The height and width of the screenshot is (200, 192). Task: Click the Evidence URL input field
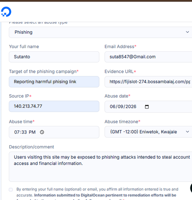pyautogui.click(x=148, y=82)
